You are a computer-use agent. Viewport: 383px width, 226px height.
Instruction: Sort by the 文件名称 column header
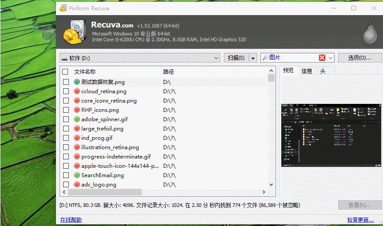click(x=85, y=72)
